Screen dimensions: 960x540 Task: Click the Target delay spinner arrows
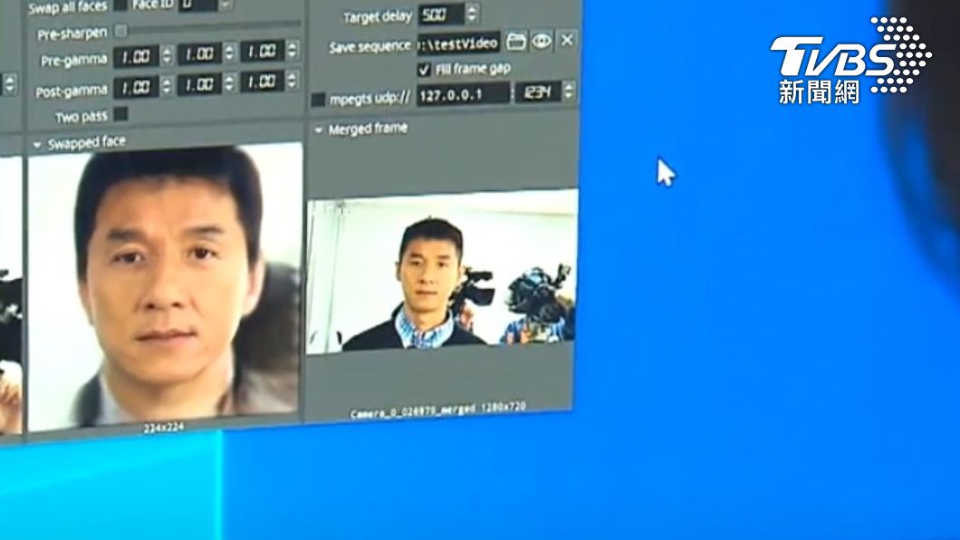click(x=472, y=14)
